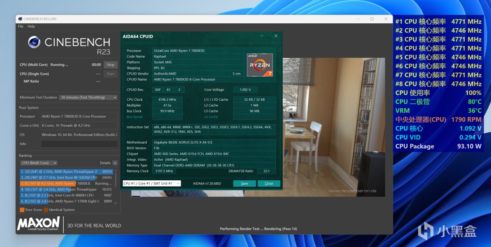Click the Bus Clock value 99.9 MHz

pos(167,111)
